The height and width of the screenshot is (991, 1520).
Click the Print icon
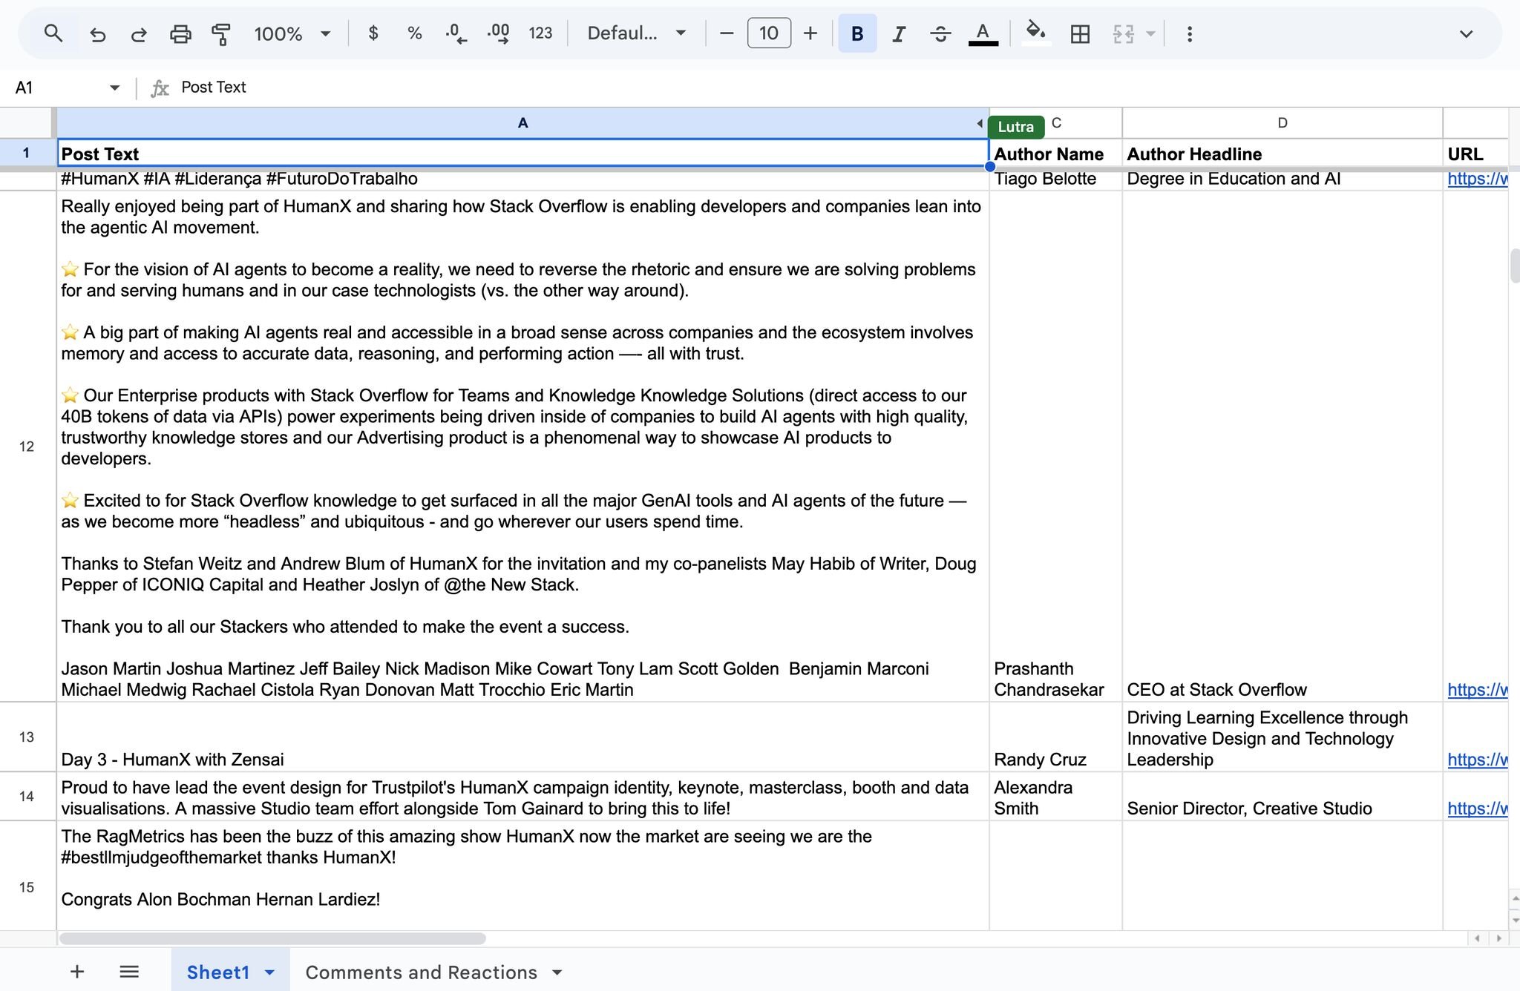(180, 34)
